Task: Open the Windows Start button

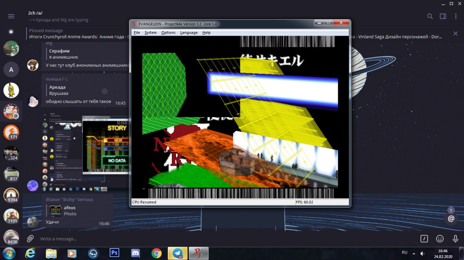Action: (9, 253)
